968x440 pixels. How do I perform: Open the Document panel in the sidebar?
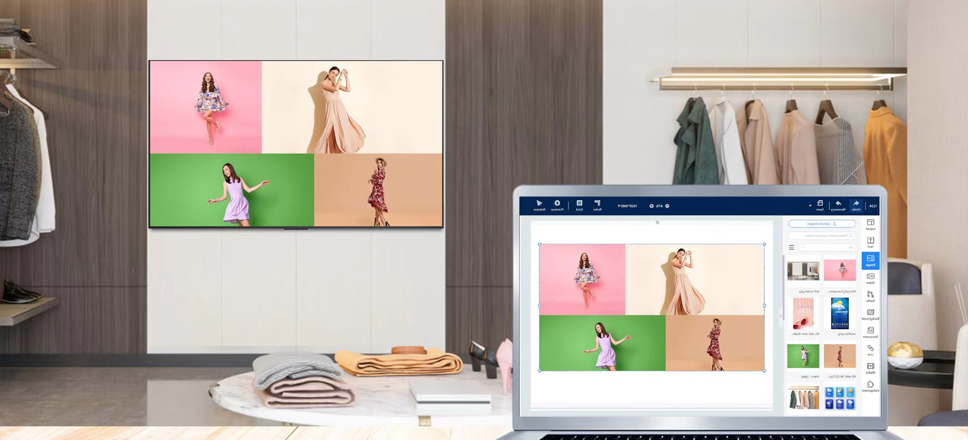click(x=870, y=332)
